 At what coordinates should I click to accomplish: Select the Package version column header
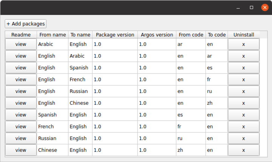click(115, 35)
